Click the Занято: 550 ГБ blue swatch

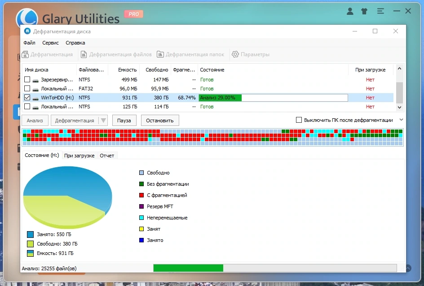pyautogui.click(x=30, y=235)
